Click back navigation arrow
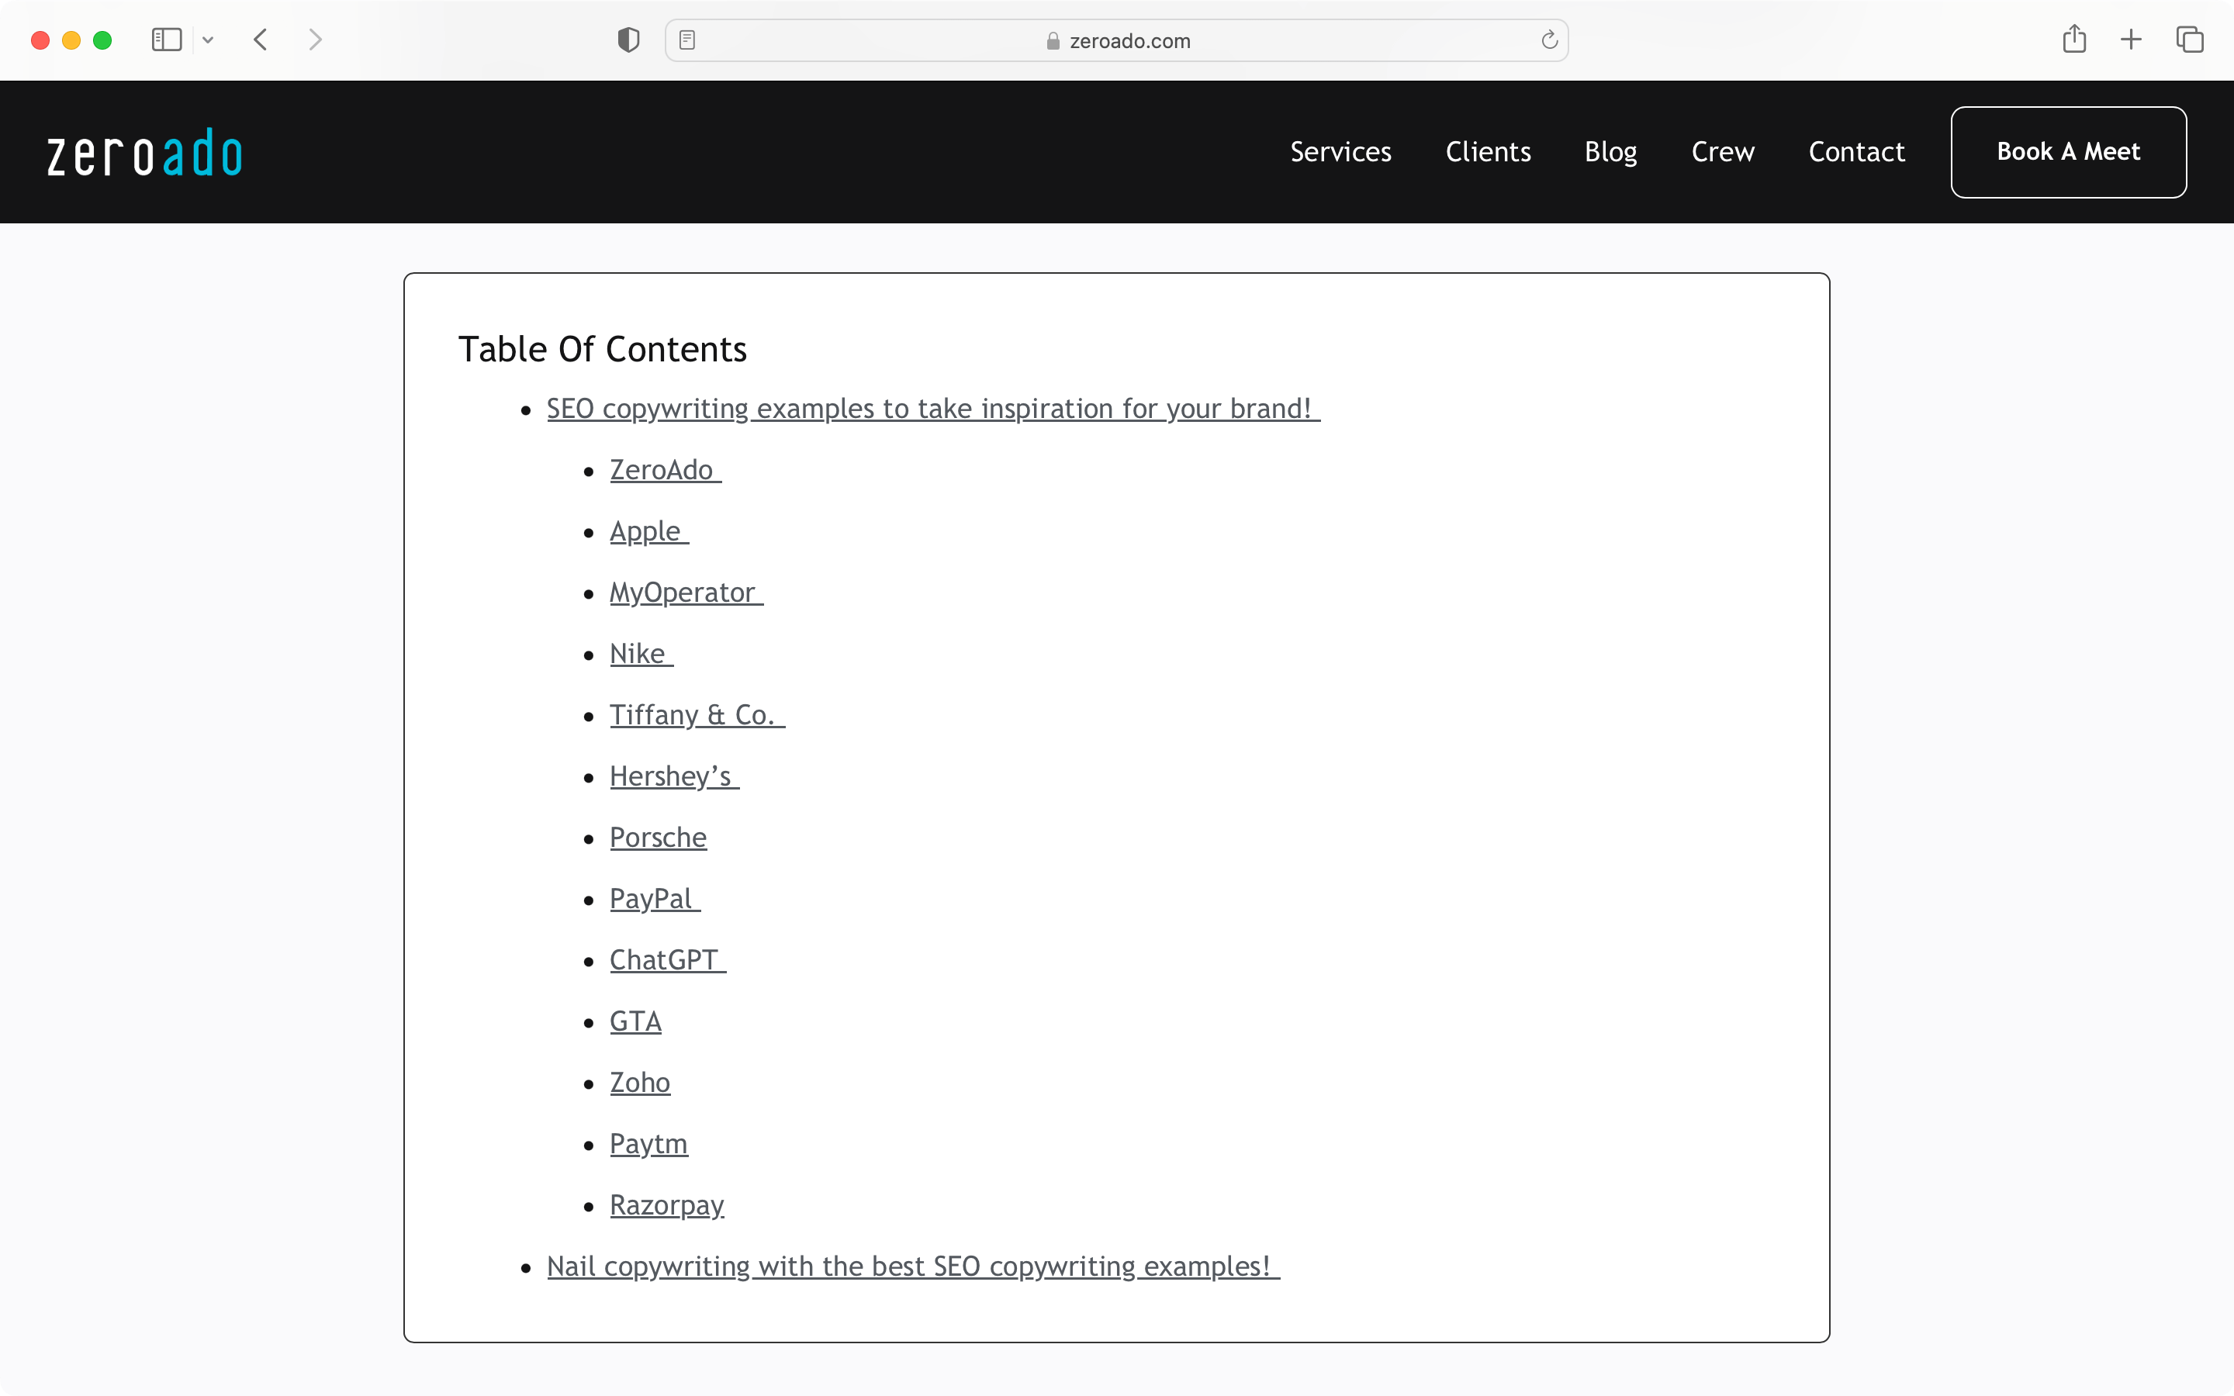This screenshot has height=1396, width=2234. pos(262,40)
